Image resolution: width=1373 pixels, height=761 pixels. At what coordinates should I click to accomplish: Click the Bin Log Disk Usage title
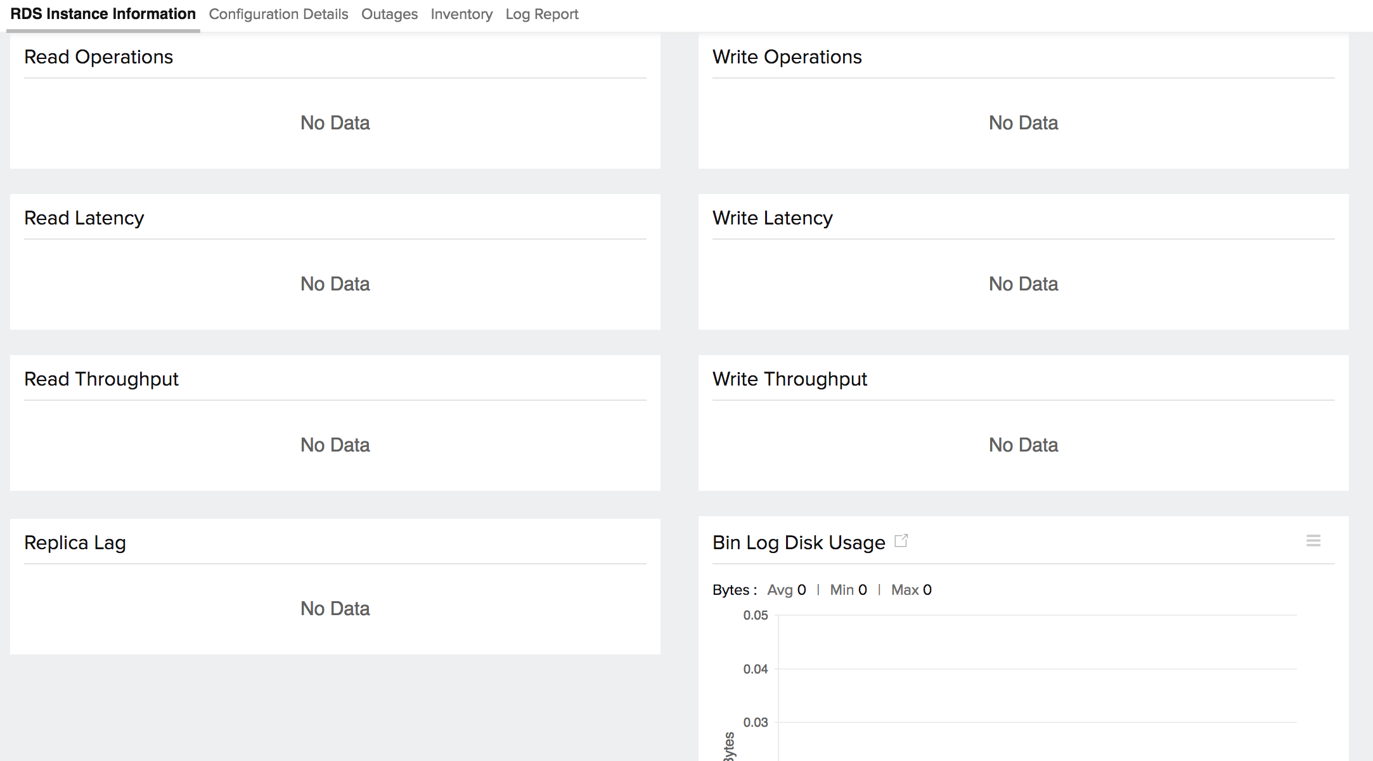point(798,543)
